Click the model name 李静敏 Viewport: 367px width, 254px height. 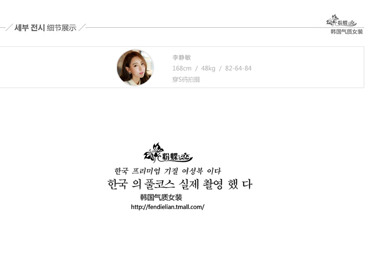tap(182, 57)
